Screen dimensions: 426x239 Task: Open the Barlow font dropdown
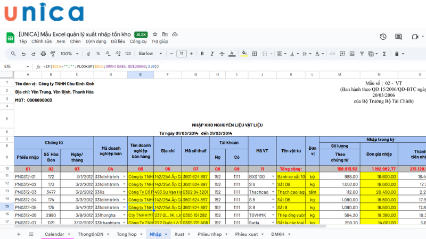pos(150,54)
